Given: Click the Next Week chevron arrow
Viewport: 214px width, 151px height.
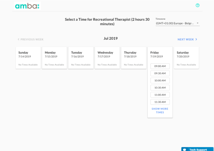Looking at the screenshot, I should point(196,39).
